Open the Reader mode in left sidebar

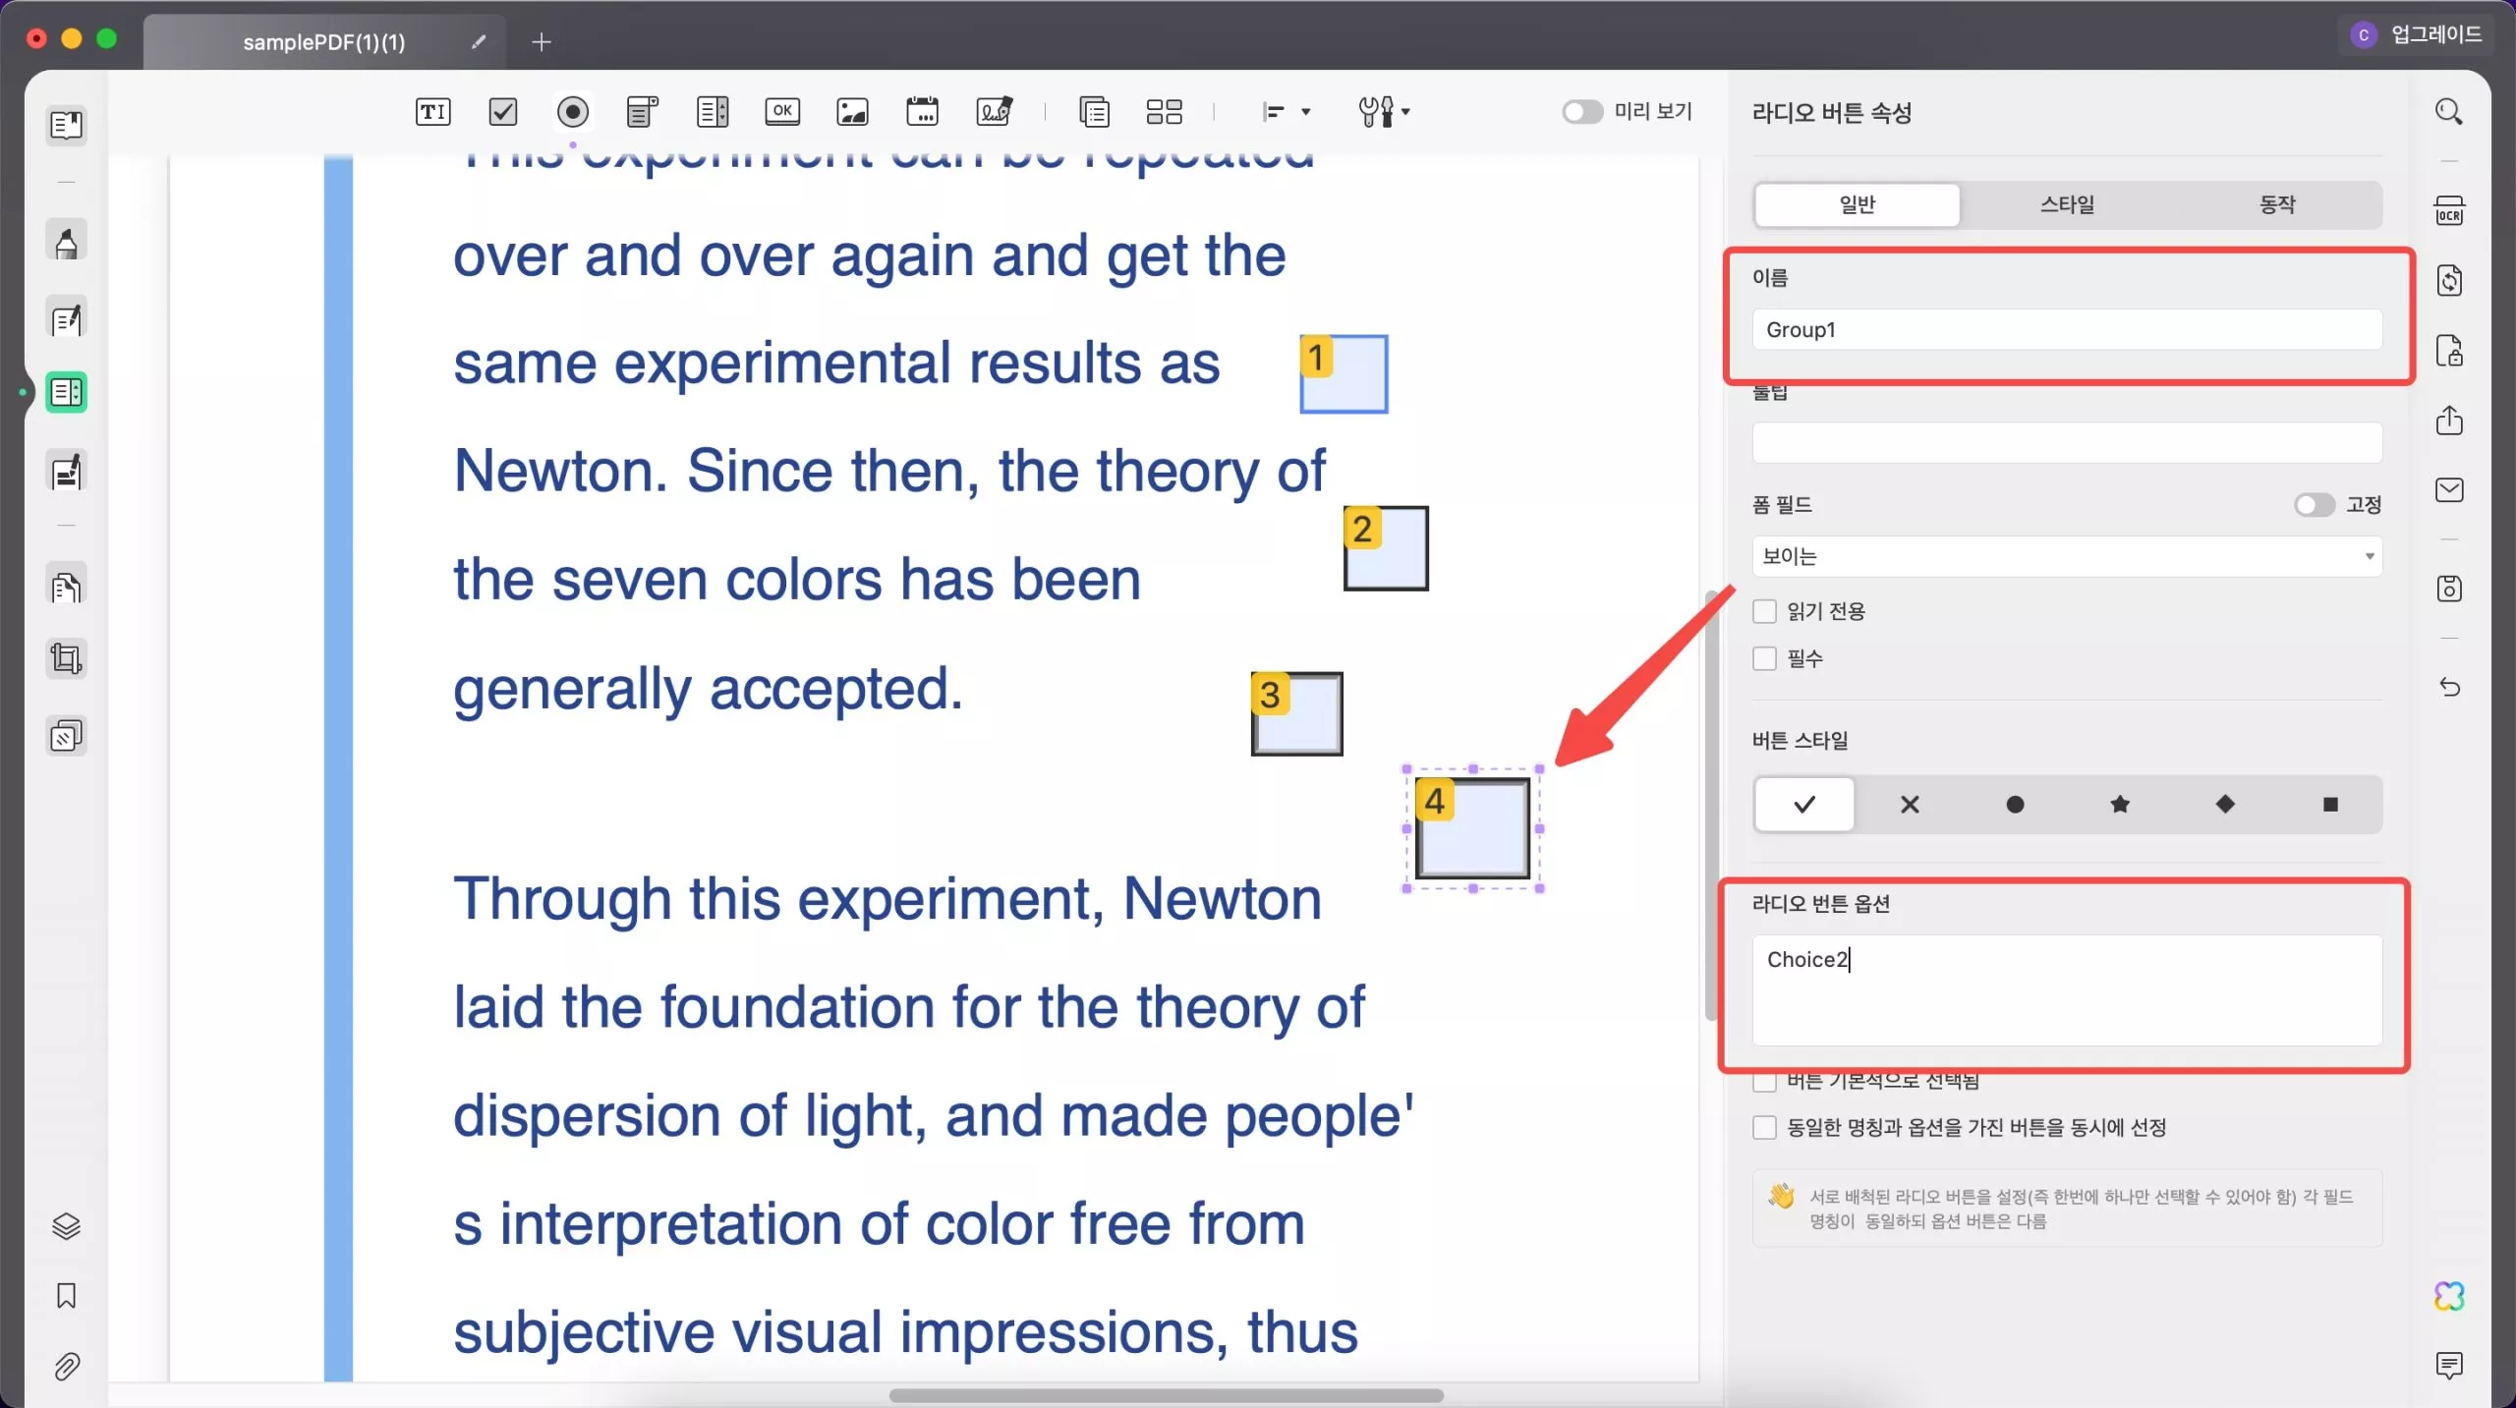pyautogui.click(x=66, y=126)
